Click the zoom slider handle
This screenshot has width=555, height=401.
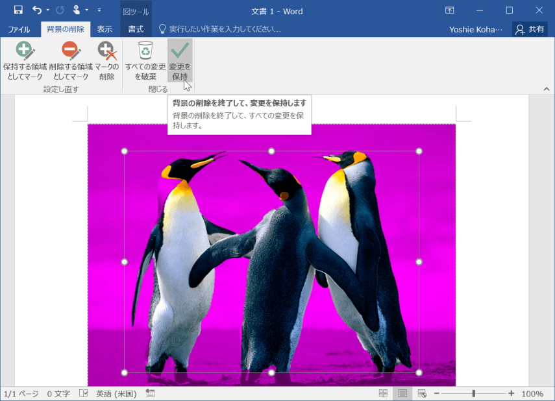pyautogui.click(x=474, y=393)
